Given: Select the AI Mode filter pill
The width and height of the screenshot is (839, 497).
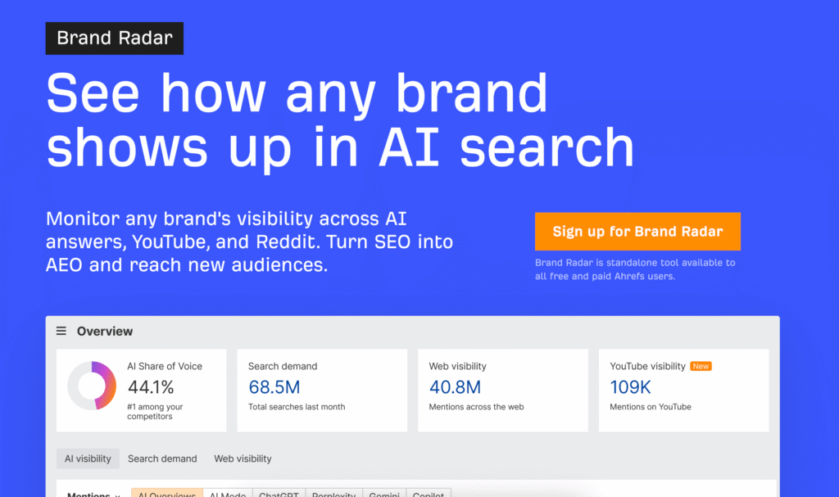Looking at the screenshot, I should (227, 494).
